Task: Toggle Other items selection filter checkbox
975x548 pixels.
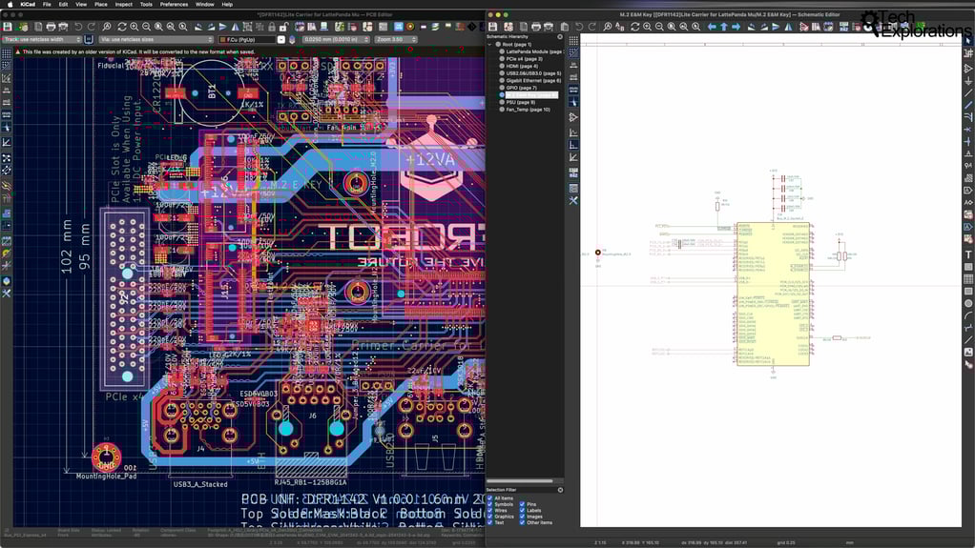Action: [523, 522]
